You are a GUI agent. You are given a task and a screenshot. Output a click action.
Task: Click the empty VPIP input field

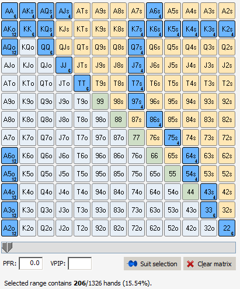[79, 263]
